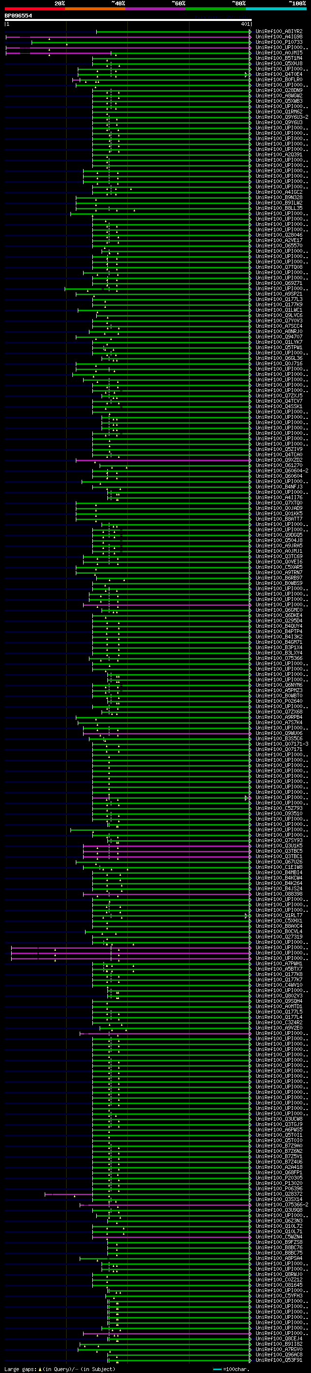Viewport: 311px width, 1373px height.
Task: Open hit UniRef100_Q61270
Action: point(278,465)
